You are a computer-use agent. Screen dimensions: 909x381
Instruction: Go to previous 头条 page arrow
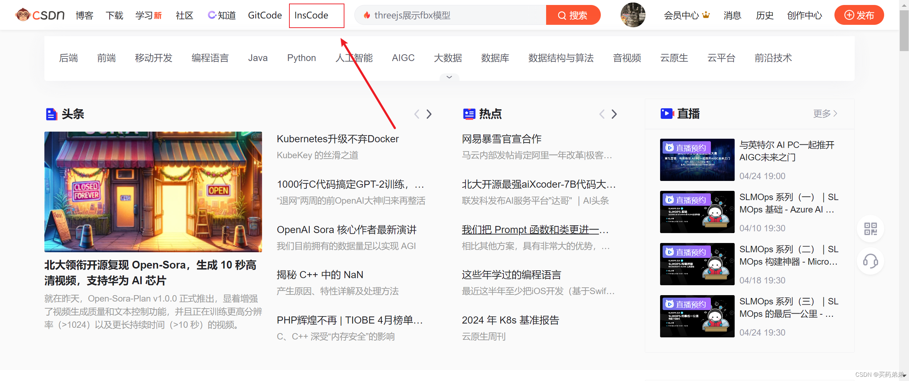coord(417,114)
